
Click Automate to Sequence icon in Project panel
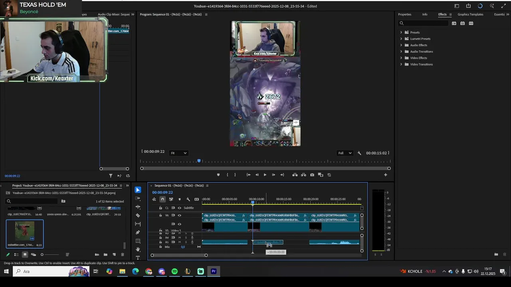[97, 254]
